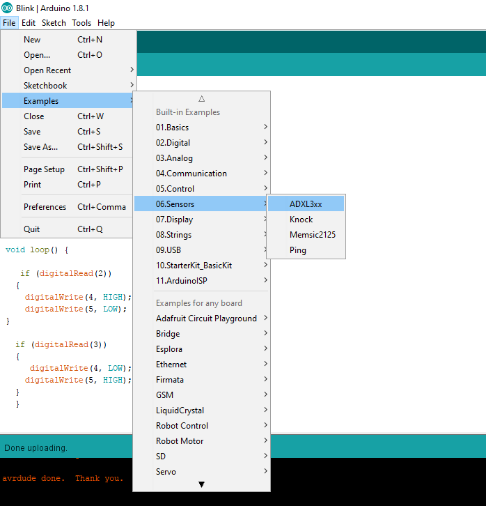This screenshot has height=506, width=486.
Task: Open Preferences
Action: point(68,207)
